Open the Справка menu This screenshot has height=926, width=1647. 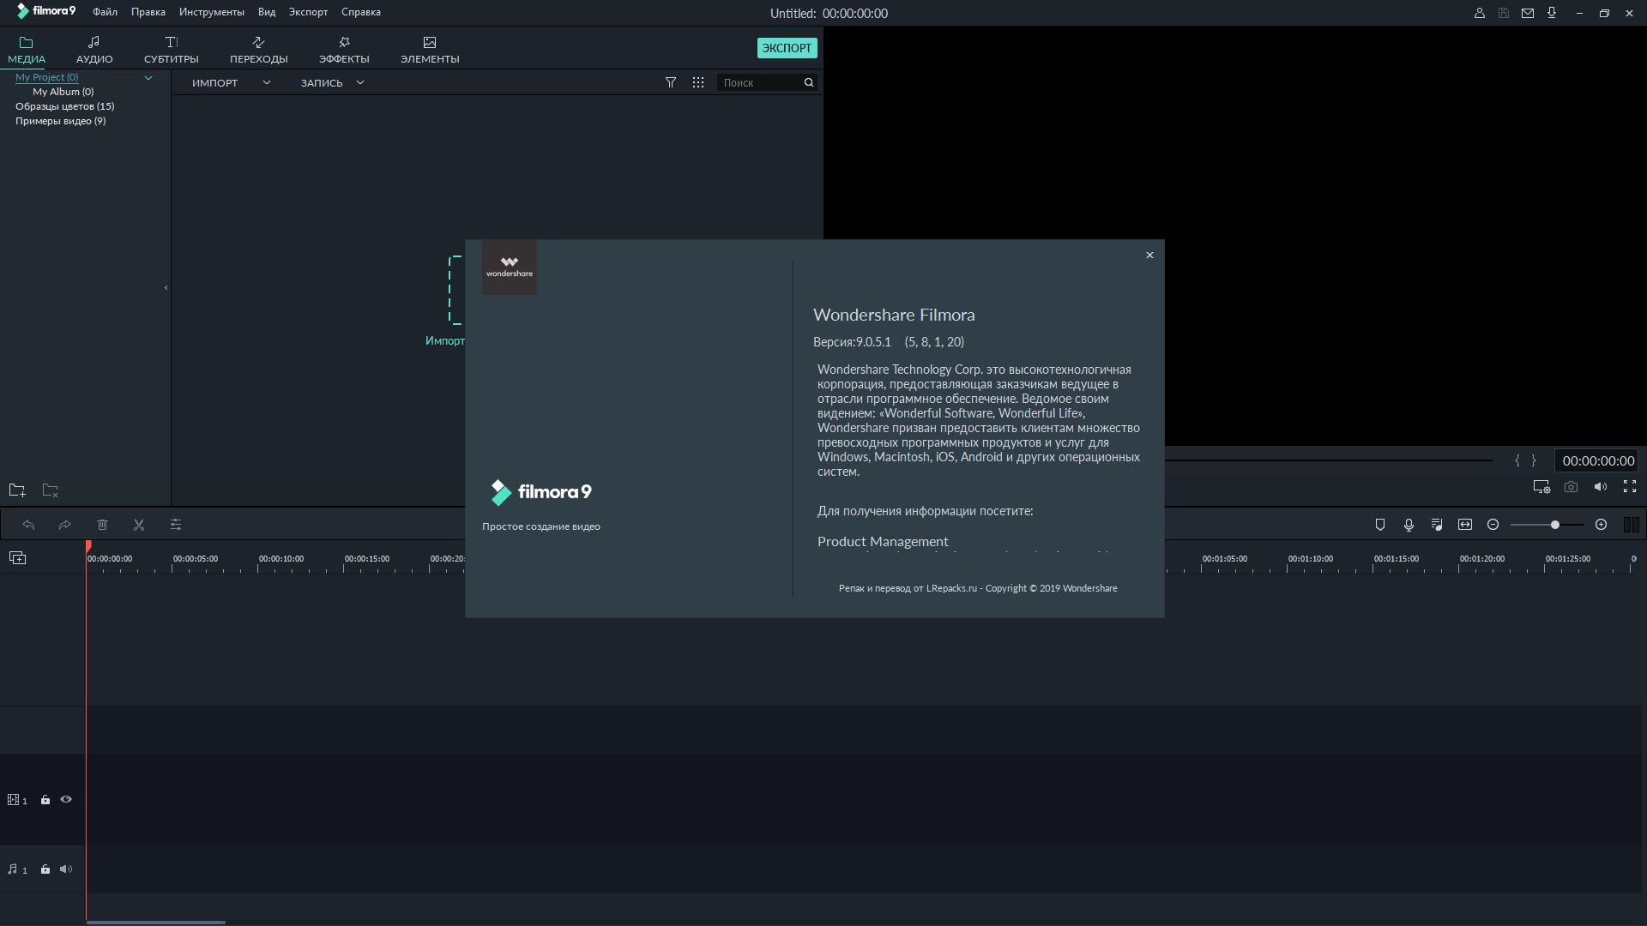[x=361, y=12]
